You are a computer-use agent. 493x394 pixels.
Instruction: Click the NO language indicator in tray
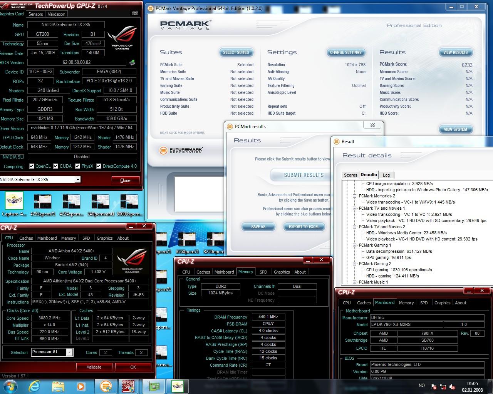tap(422, 386)
